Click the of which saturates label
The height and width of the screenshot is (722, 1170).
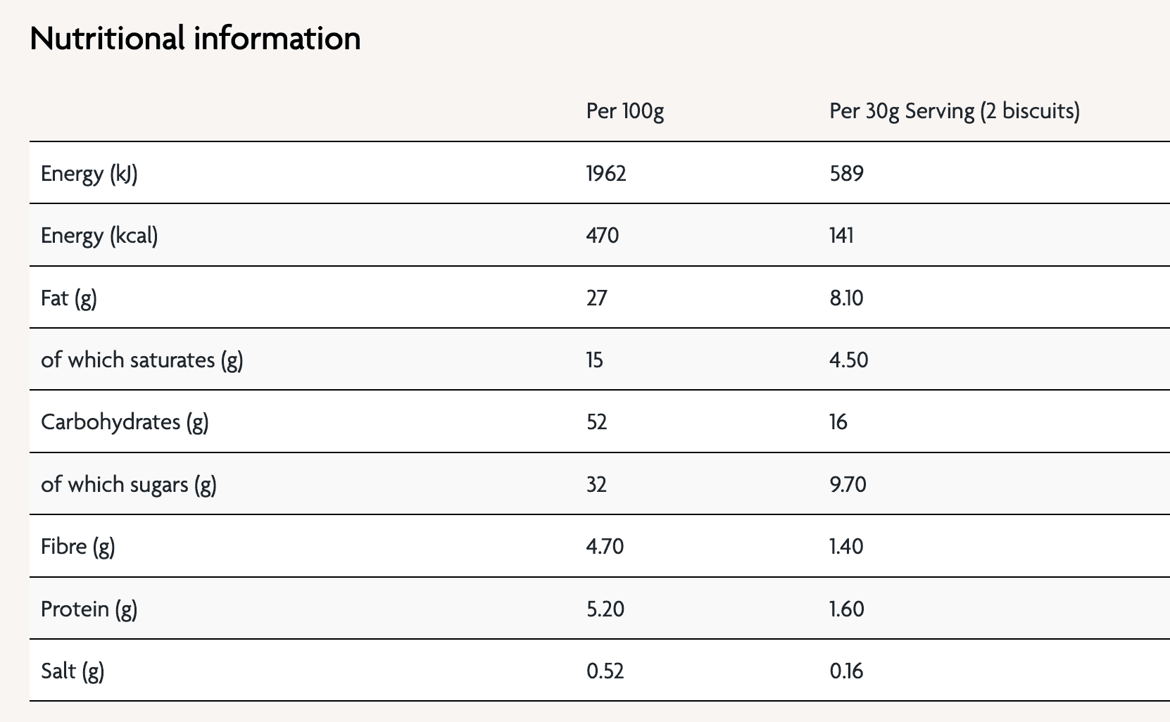tap(142, 360)
